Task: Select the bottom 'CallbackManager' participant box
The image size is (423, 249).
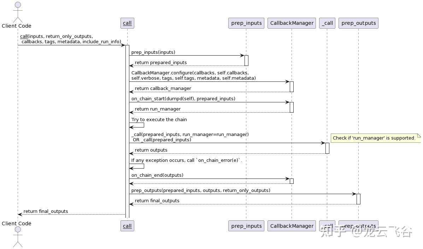Action: 292,226
